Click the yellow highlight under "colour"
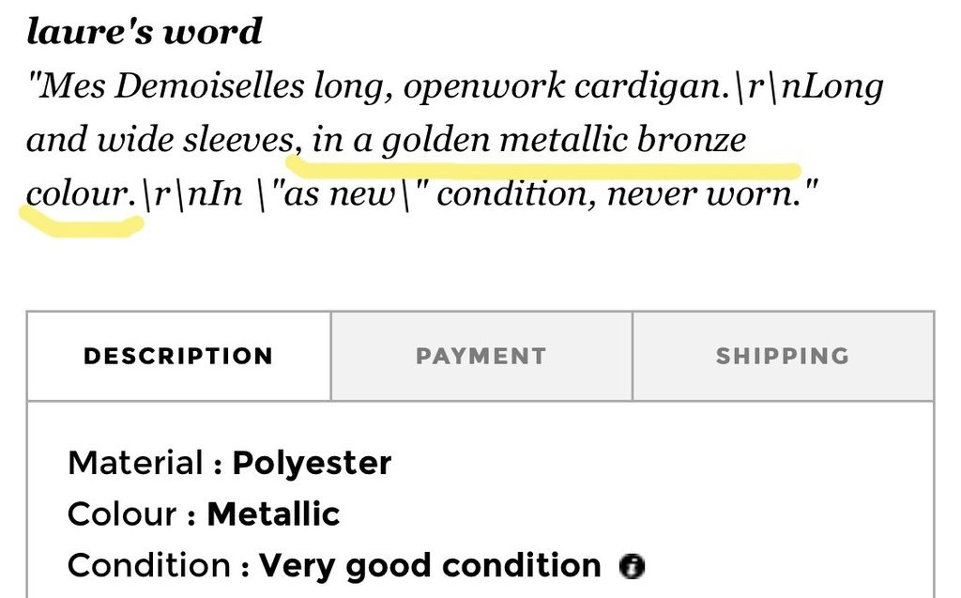961x598 pixels. click(82, 223)
